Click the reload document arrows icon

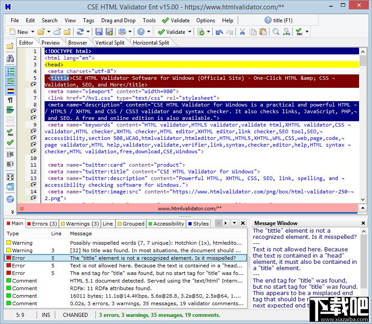tap(80, 32)
